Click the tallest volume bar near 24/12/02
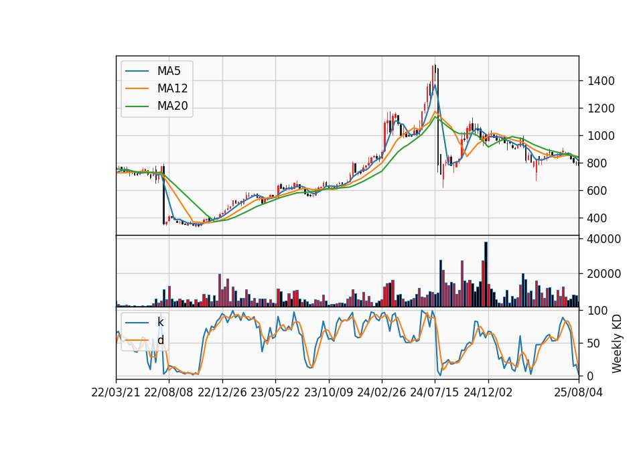643x462 pixels. 486,275
